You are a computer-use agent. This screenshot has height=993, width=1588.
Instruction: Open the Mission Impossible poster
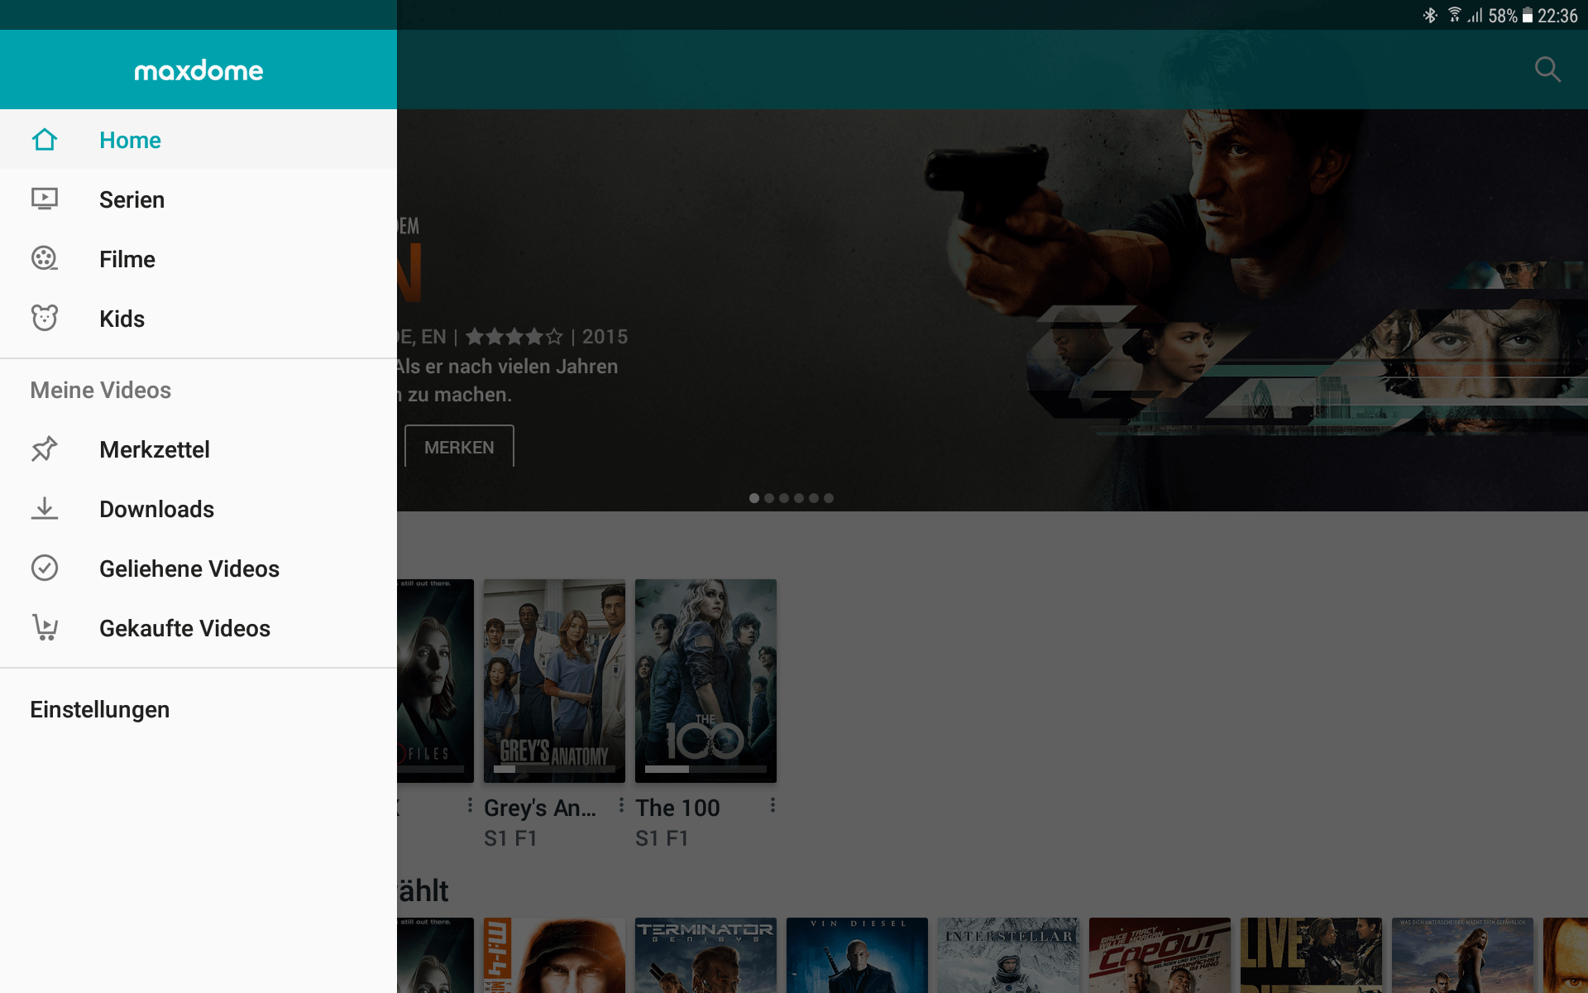pyautogui.click(x=554, y=955)
